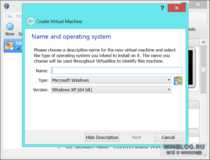Close the VirtualBox Manager window
Image resolution: width=210 pixels, height=160 pixels.
[x=198, y=5]
